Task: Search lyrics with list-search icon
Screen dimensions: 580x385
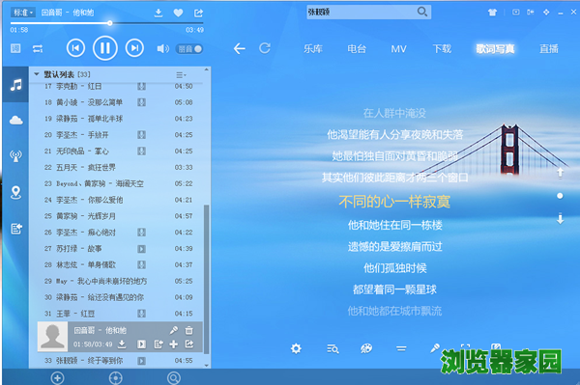Action: click(333, 348)
